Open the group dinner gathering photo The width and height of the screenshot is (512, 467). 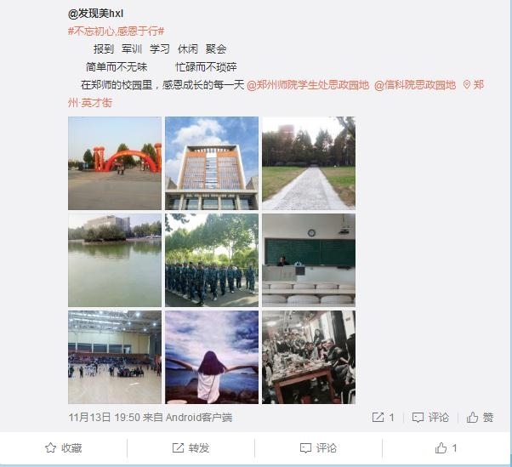click(309, 357)
